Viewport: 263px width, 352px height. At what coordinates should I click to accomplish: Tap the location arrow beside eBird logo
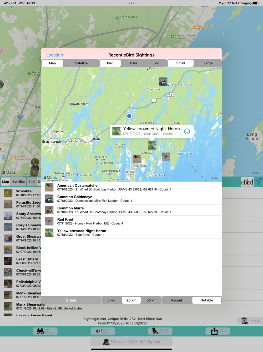(x=259, y=182)
